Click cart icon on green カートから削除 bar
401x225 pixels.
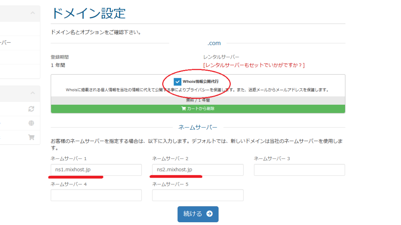pos(184,109)
